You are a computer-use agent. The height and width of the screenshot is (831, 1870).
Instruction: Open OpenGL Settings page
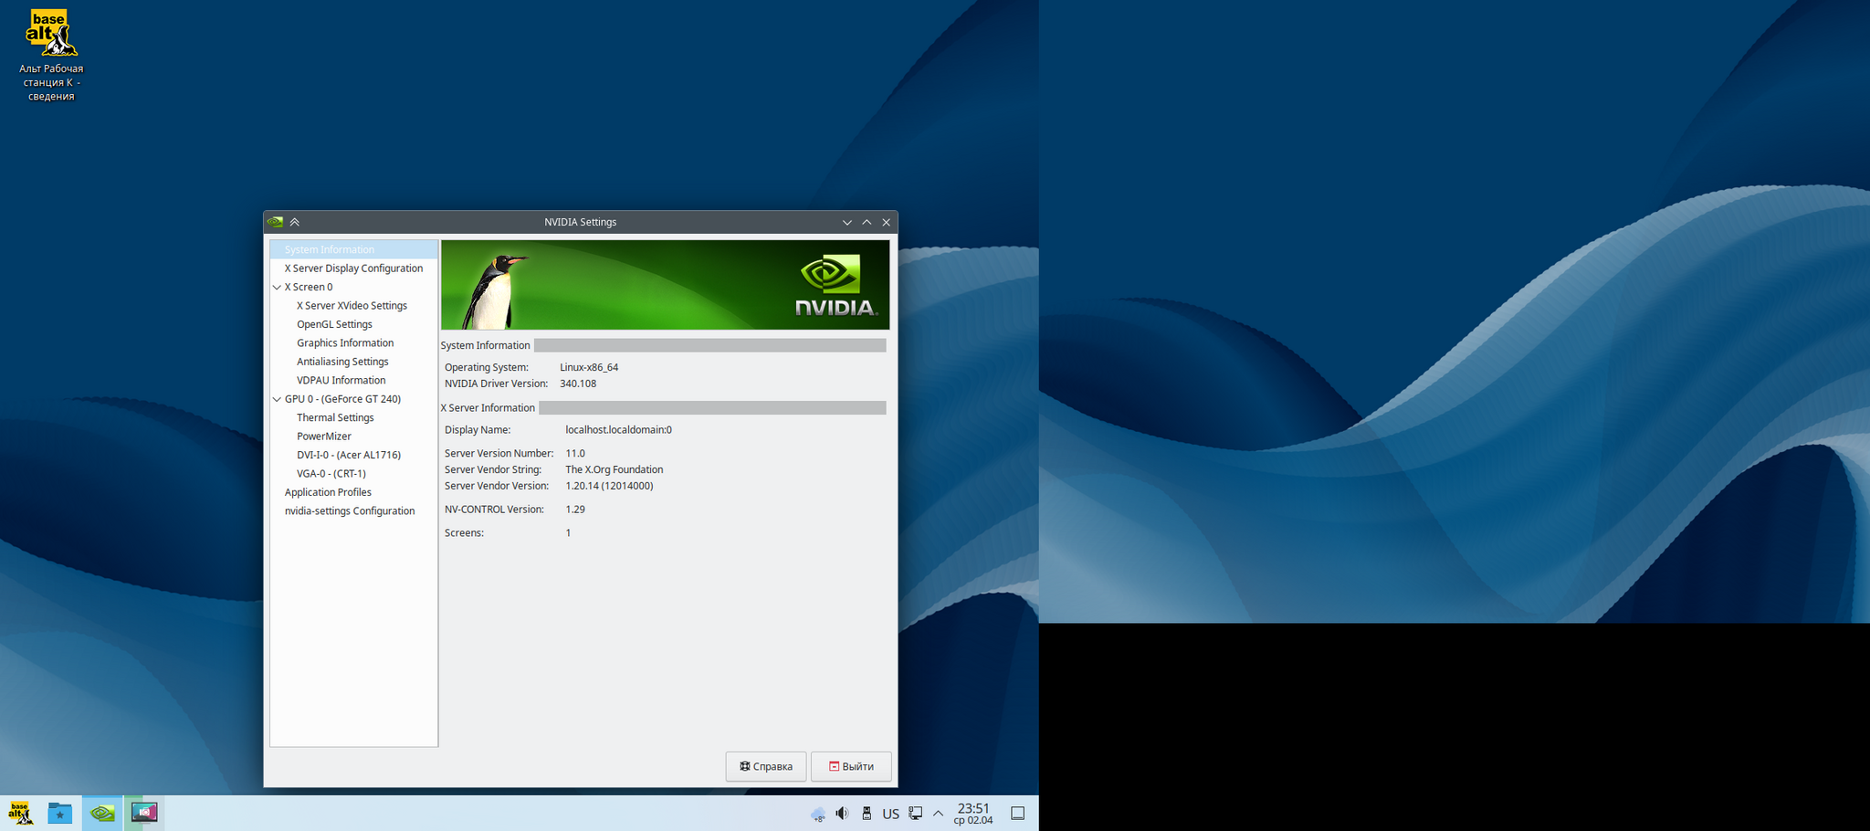point(334,324)
